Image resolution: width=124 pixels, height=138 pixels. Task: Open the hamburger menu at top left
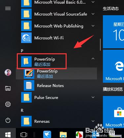pos(8,9)
